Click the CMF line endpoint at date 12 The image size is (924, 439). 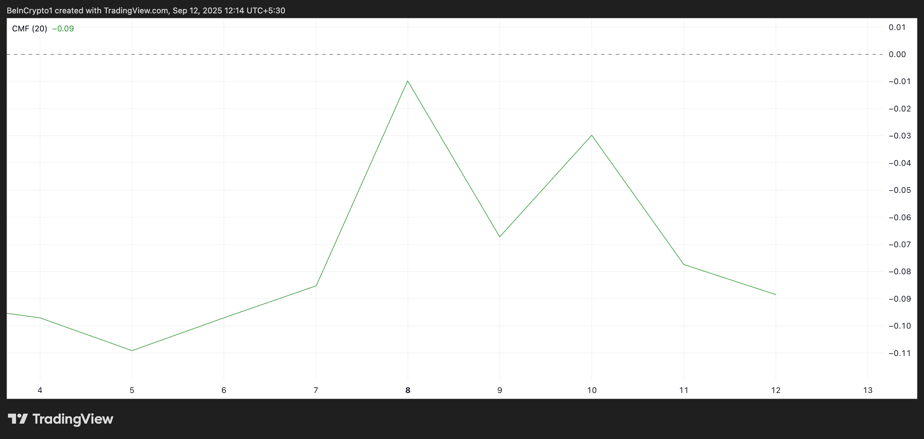[776, 295]
